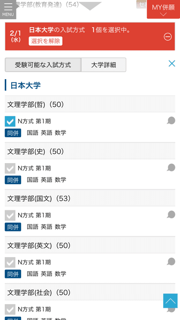Click the 同併 badge under 文理学部(哲)
Screen dimensions: 180x320
tap(13, 133)
